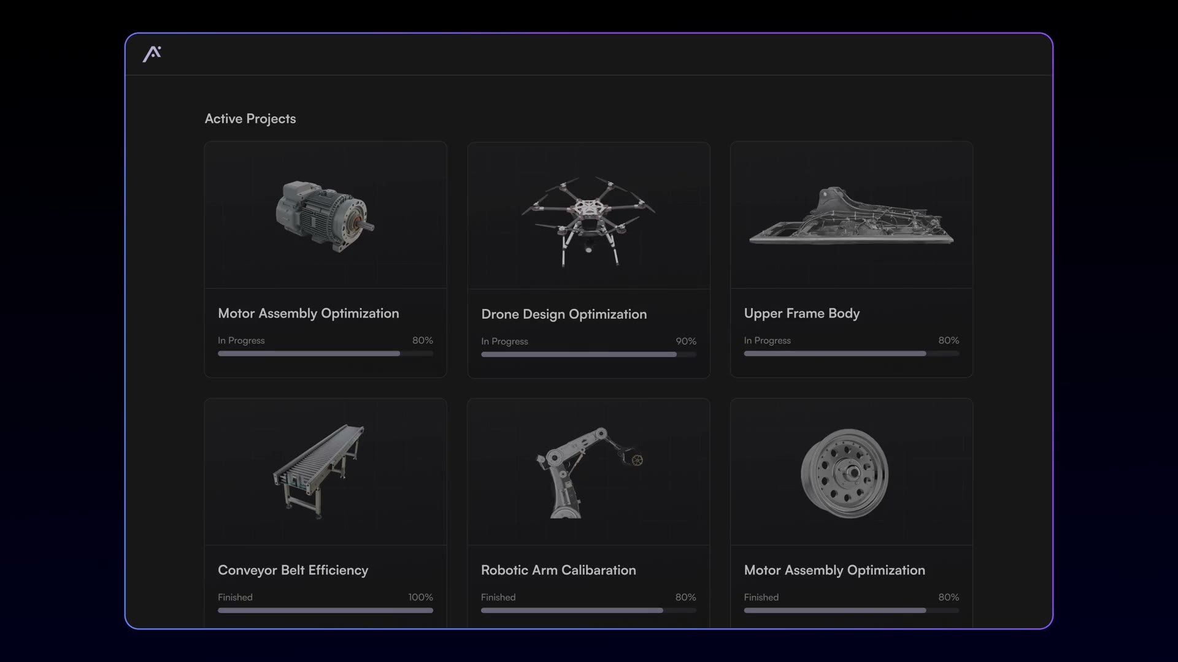
Task: Click the Conveyor Belt Efficiency title
Action: (x=293, y=571)
